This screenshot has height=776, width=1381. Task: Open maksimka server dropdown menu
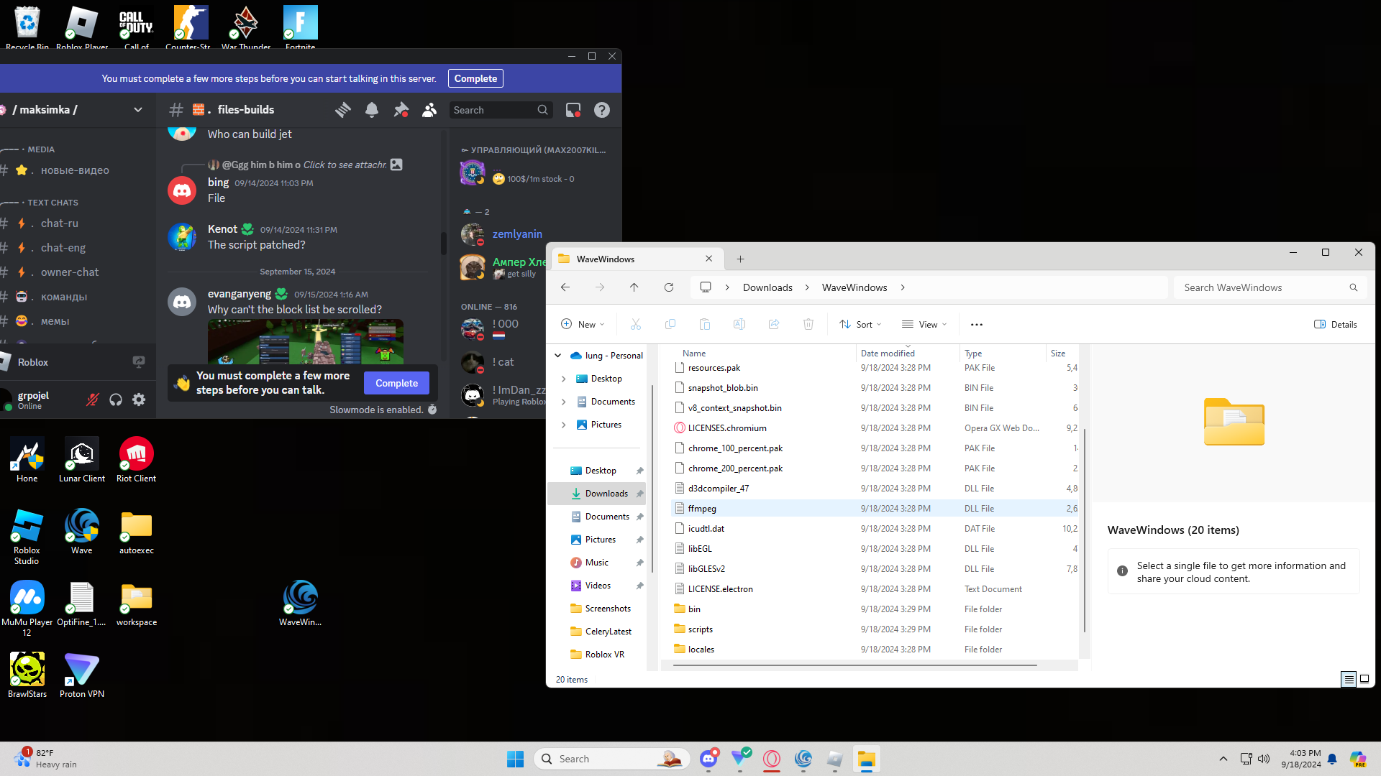coord(138,110)
